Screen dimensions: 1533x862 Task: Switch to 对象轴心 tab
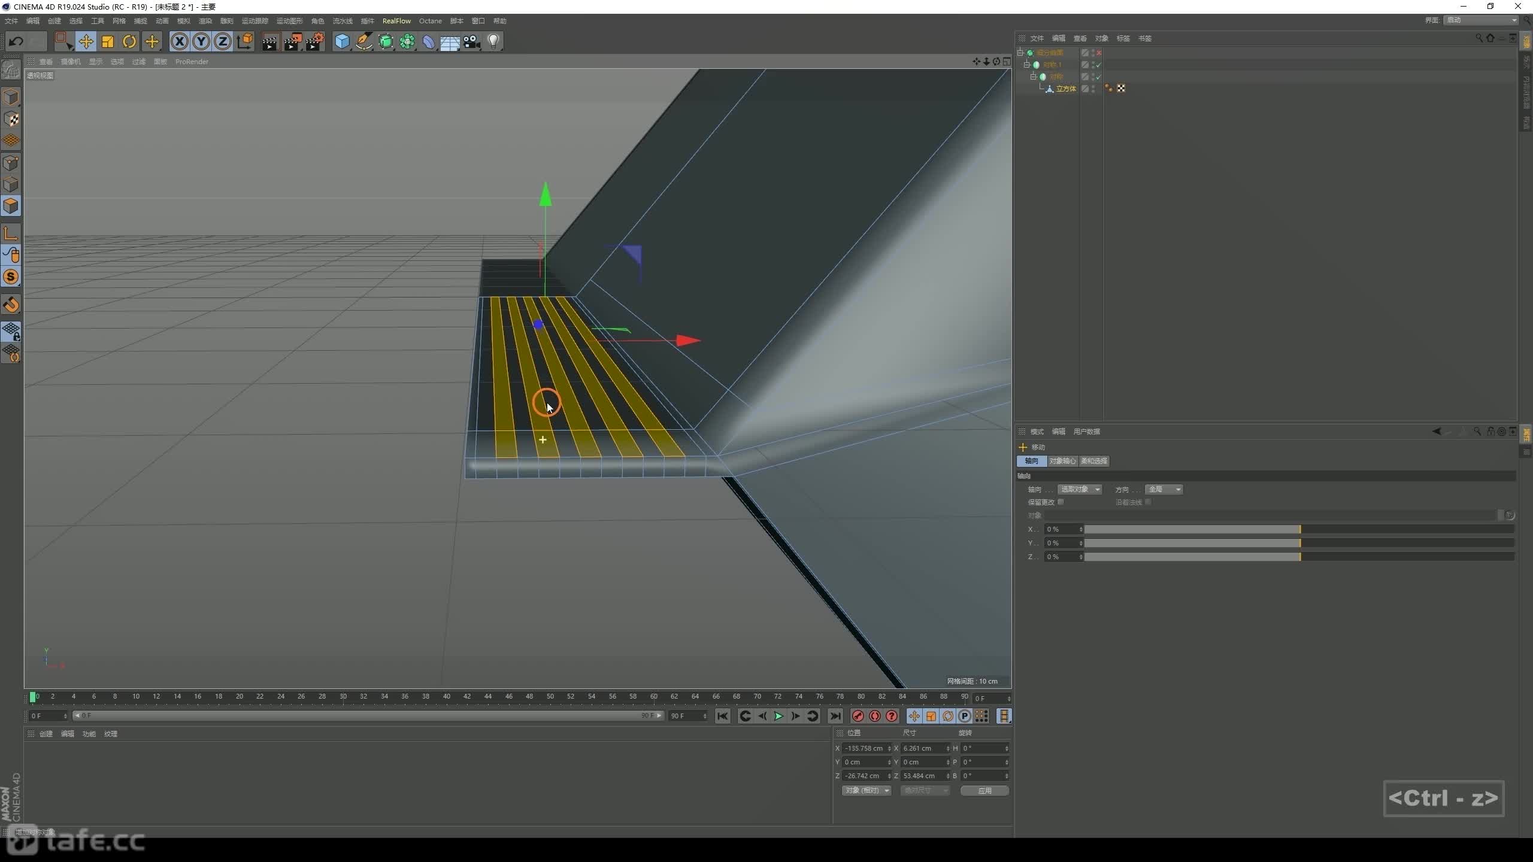1063,461
